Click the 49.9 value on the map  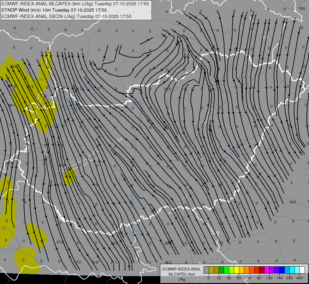(x=14, y=67)
